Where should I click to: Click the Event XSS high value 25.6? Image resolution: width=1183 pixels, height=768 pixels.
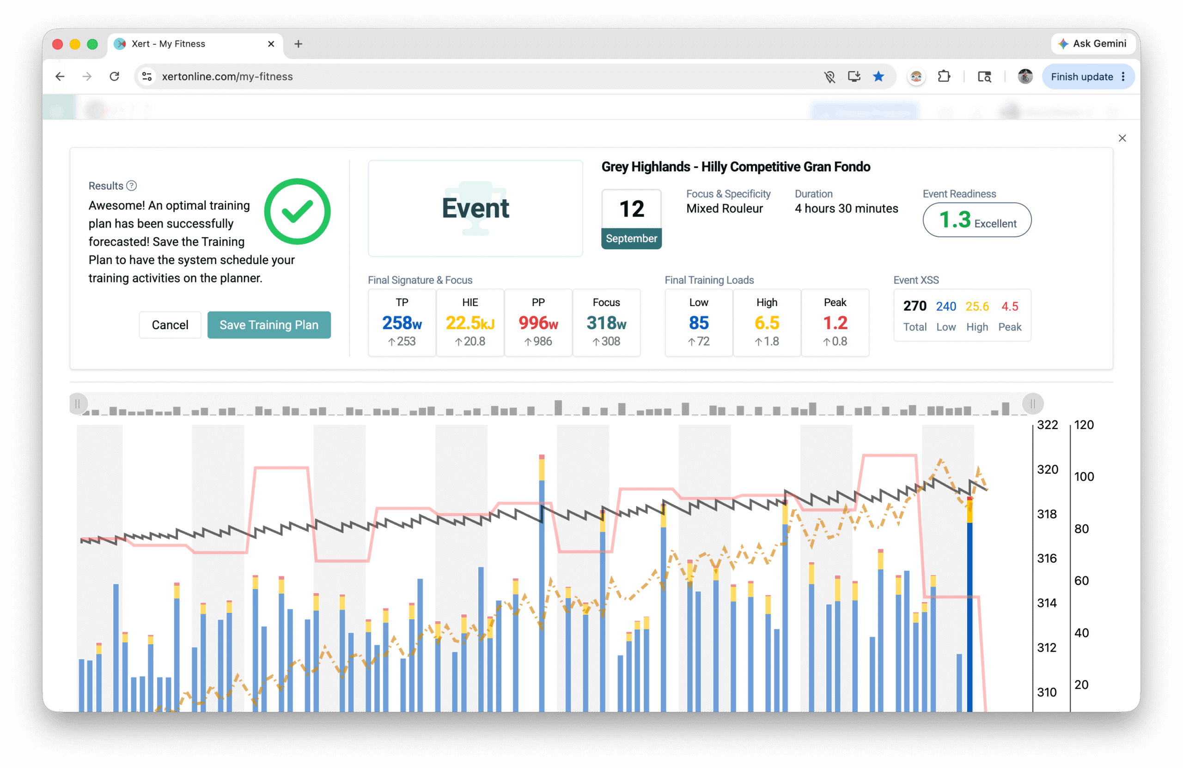[977, 306]
